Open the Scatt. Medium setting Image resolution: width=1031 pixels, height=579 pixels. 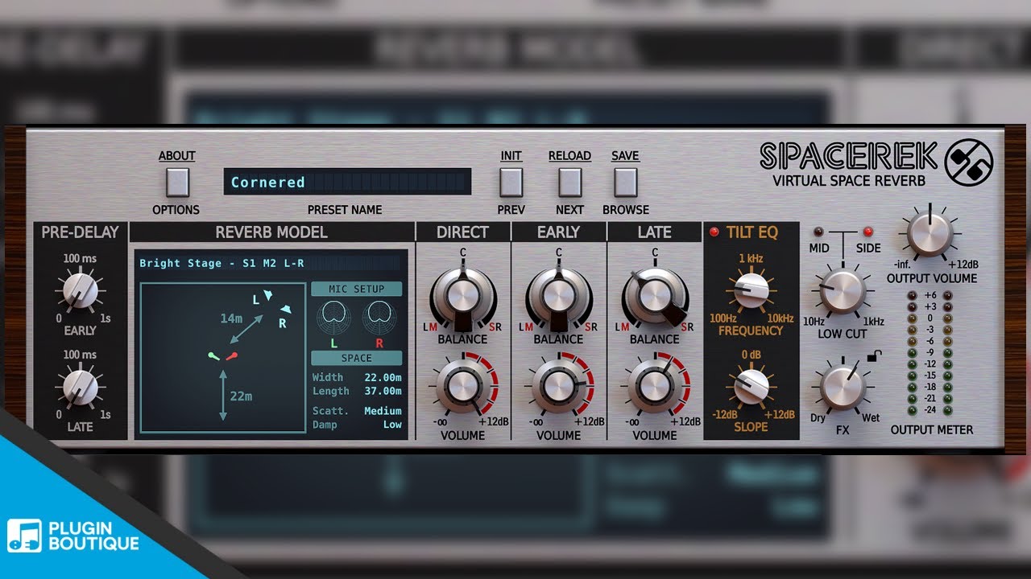(383, 411)
